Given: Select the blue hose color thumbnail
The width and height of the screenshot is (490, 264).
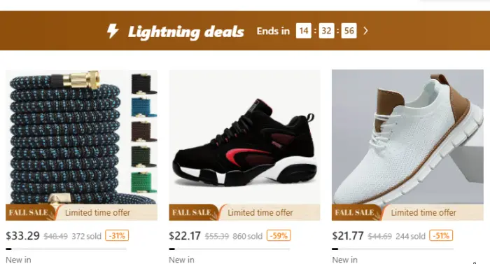Looking at the screenshot, I should (143, 108).
